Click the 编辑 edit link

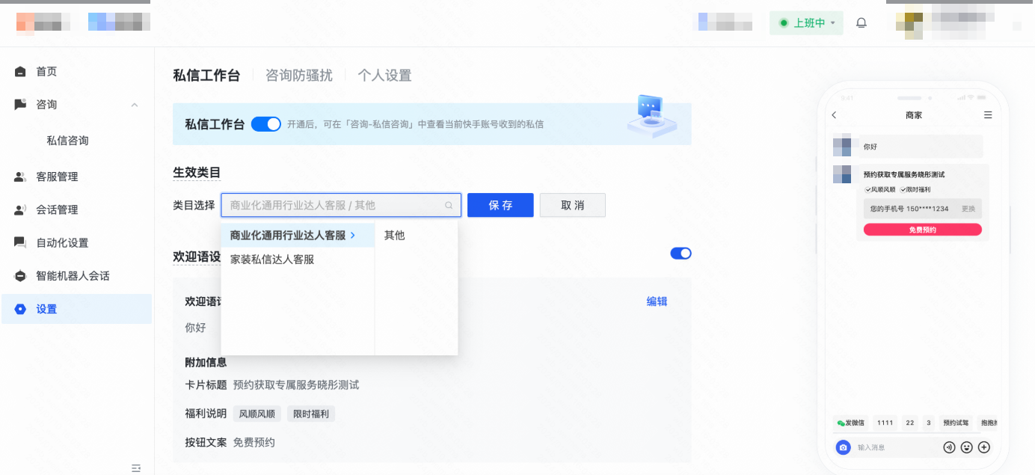(657, 301)
